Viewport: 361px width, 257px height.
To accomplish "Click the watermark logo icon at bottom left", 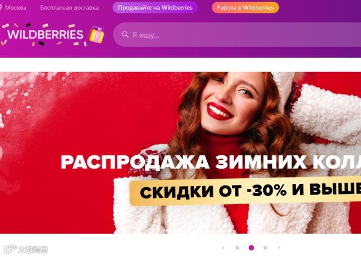I will click(11, 249).
